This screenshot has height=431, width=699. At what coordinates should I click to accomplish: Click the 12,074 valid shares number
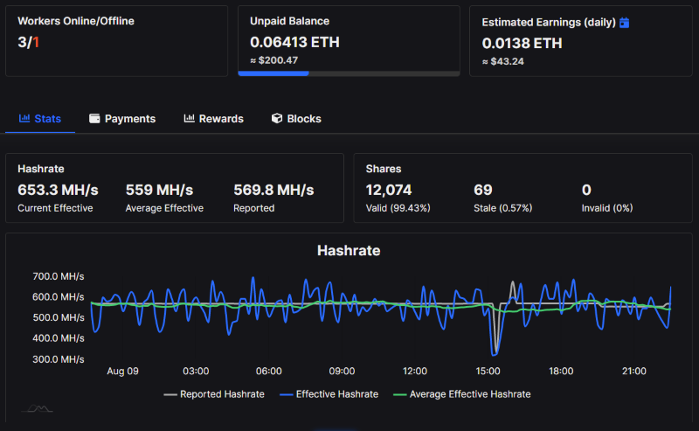pyautogui.click(x=389, y=190)
